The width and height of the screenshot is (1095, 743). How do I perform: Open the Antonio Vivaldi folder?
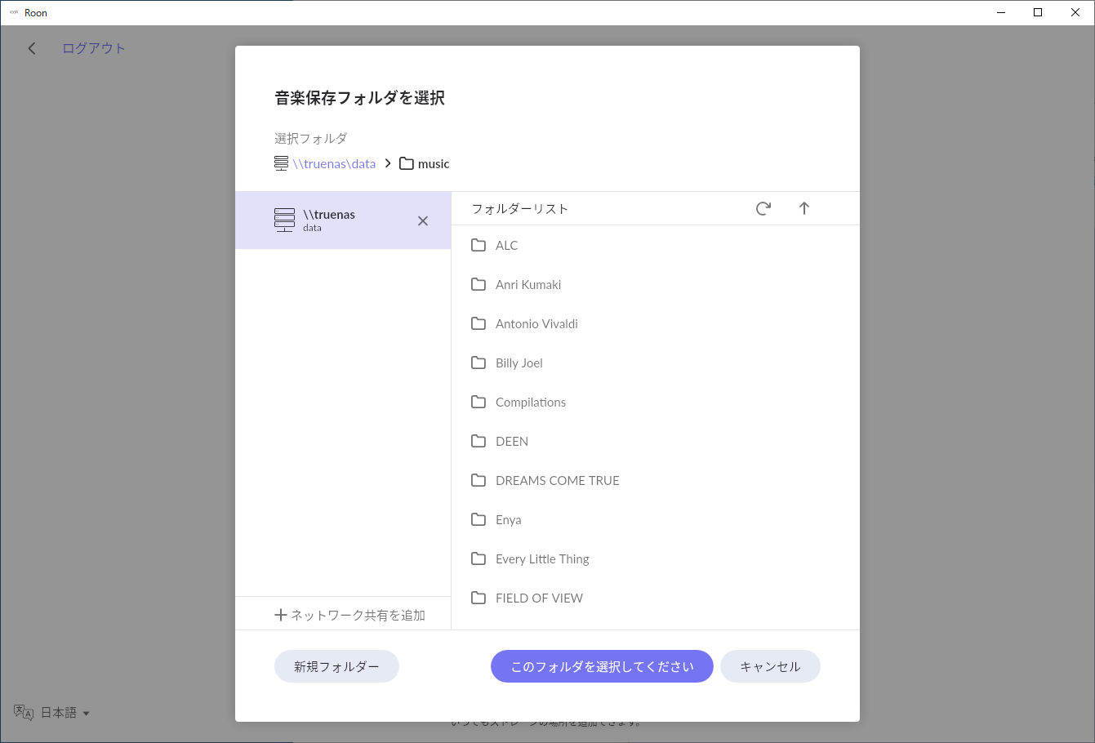coord(655,323)
